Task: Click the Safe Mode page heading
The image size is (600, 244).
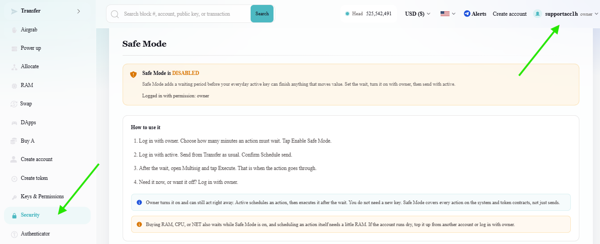Action: click(x=144, y=44)
